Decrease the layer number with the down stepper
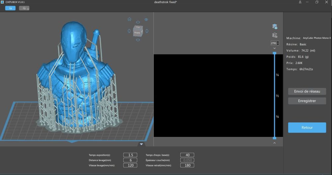The width and height of the screenshot is (332, 175). click(278, 44)
